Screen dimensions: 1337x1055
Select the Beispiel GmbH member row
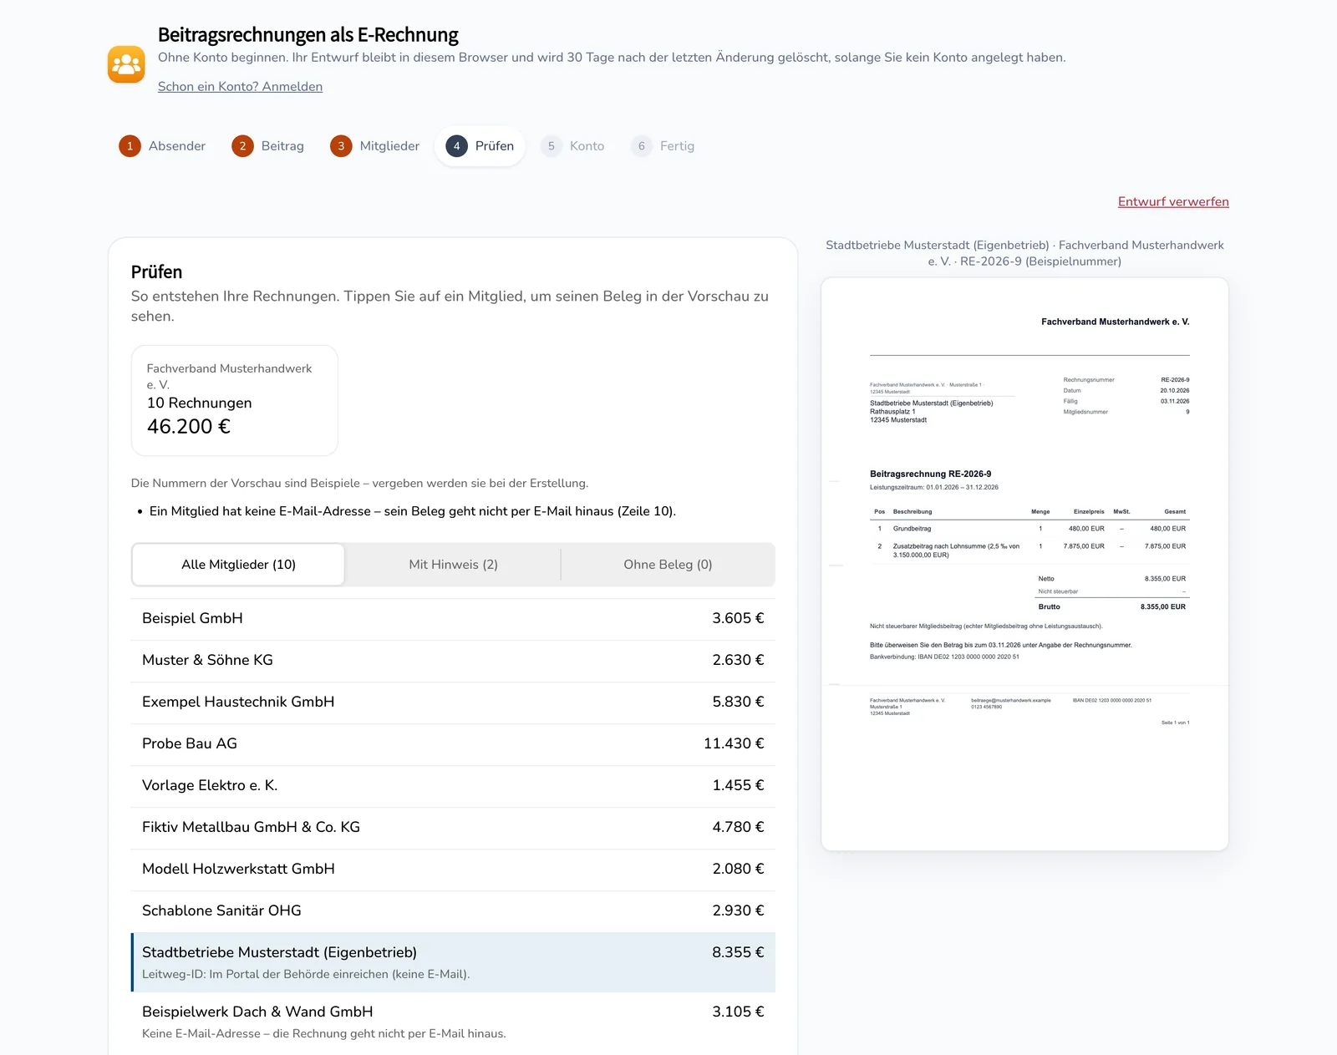pos(453,619)
